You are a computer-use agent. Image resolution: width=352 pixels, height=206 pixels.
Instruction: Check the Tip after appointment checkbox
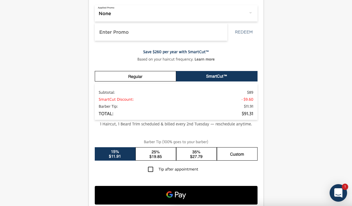point(151,169)
